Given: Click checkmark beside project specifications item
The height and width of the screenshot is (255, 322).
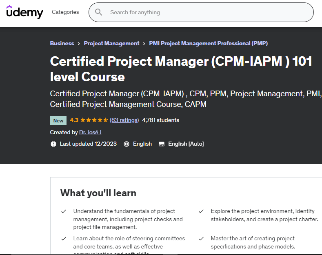Looking at the screenshot, I should pyautogui.click(x=201, y=239).
